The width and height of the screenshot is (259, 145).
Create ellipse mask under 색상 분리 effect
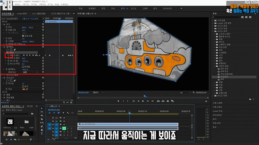pyautogui.click(x=7, y=81)
